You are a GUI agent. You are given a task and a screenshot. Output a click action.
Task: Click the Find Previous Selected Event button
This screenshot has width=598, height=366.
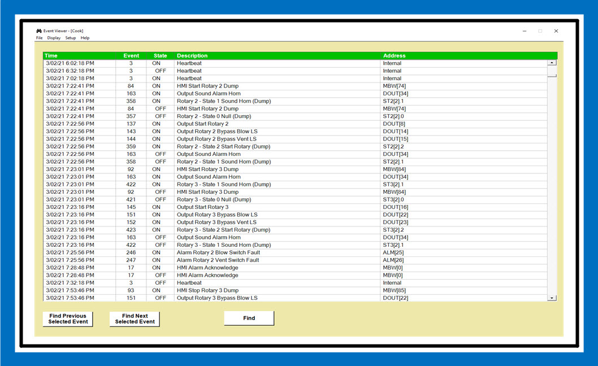68,319
